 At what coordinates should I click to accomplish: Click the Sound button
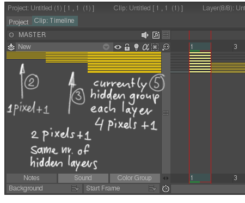pos(83,178)
